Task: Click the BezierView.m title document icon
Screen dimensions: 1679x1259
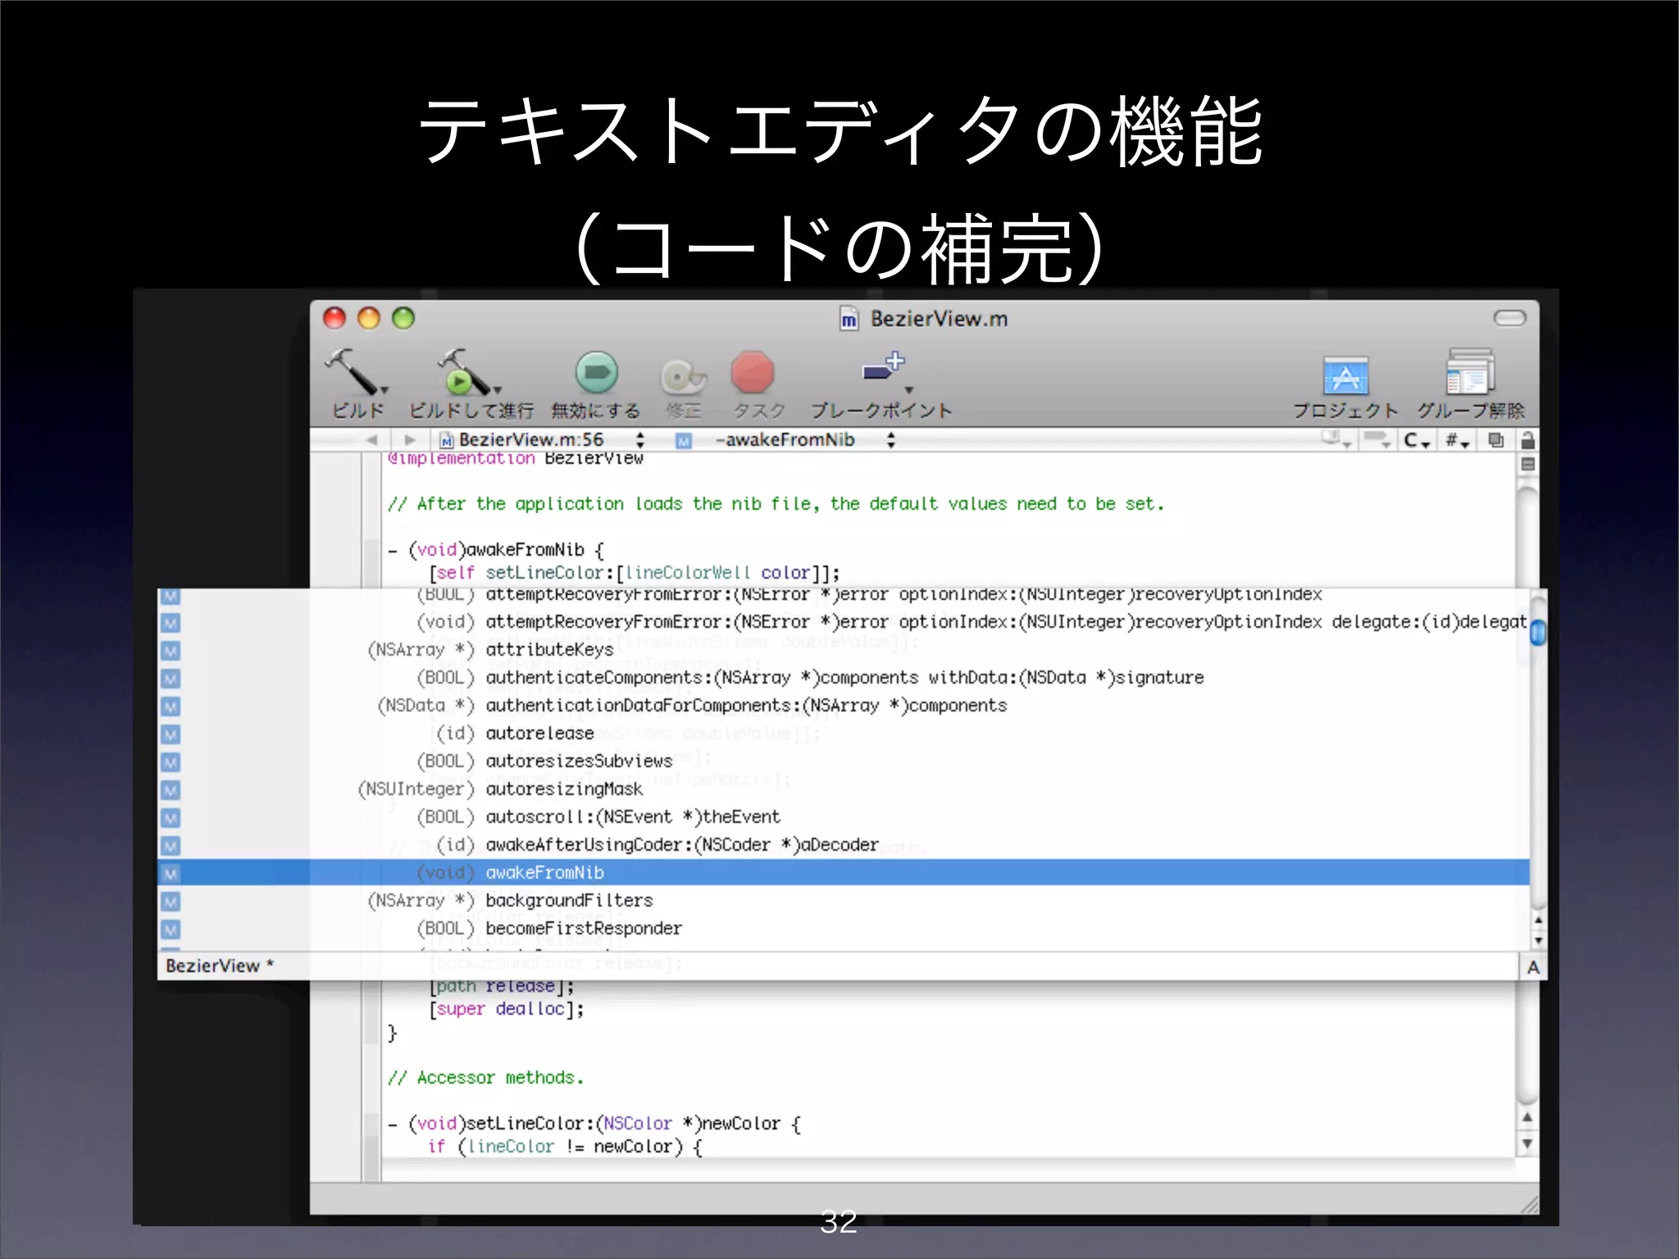Action: pyautogui.click(x=849, y=319)
